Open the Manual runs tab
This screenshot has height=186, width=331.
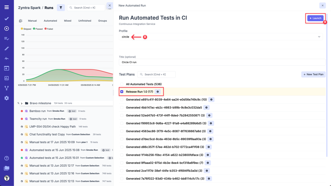(32, 21)
